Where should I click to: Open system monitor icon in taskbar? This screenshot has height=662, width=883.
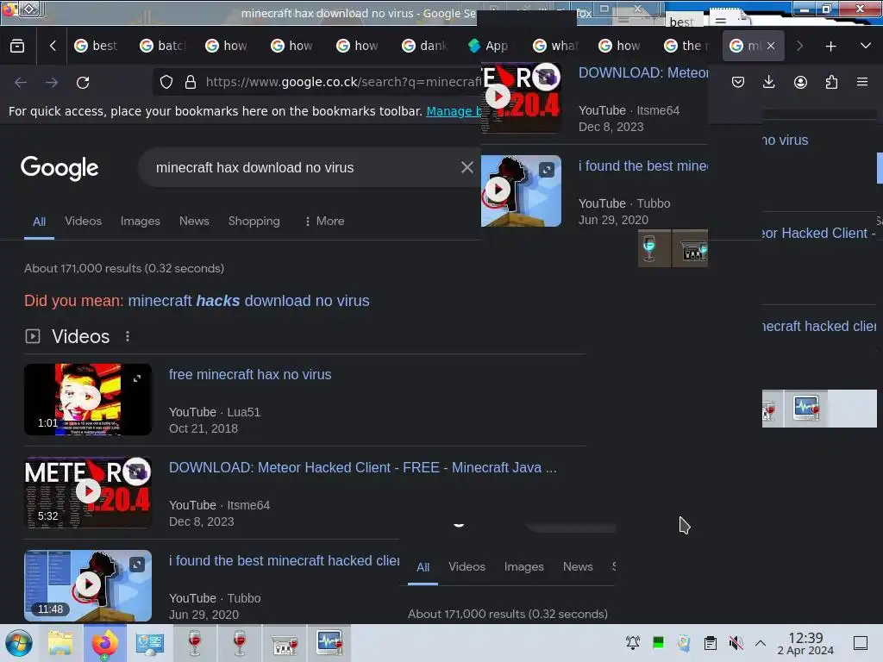click(x=329, y=643)
